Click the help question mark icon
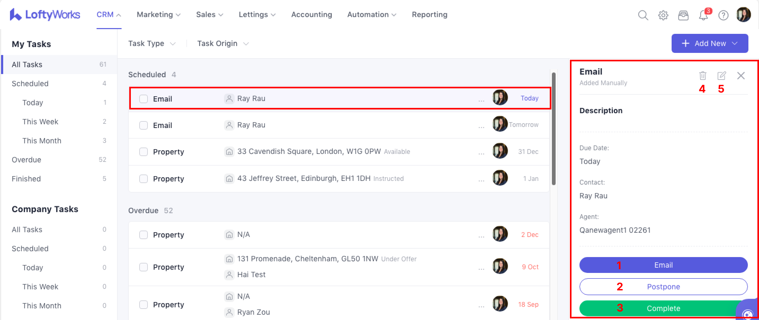This screenshot has width=759, height=320. point(723,15)
